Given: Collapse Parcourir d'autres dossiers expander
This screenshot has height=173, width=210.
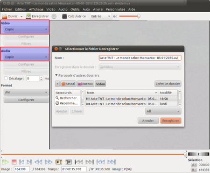Looking at the screenshot, I should point(77,76).
